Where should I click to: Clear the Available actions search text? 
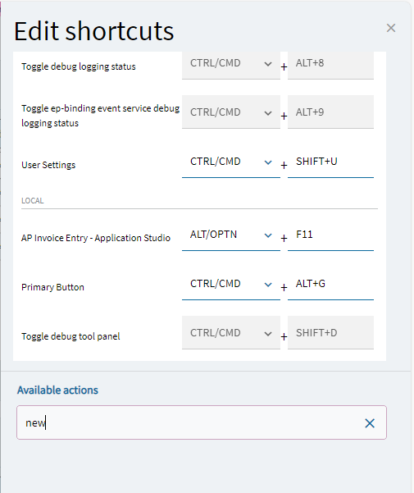click(x=370, y=423)
